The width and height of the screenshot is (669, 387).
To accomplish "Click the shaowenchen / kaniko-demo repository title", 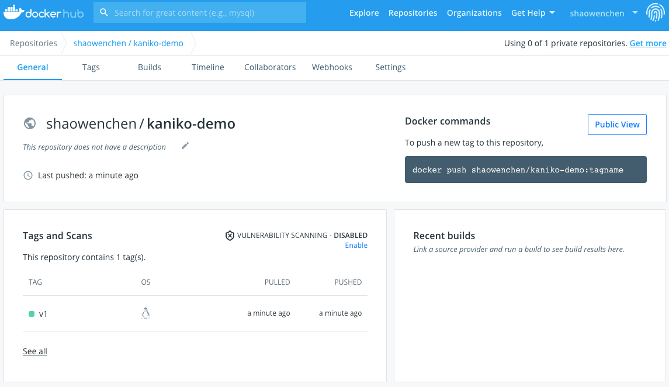I will pyautogui.click(x=140, y=124).
